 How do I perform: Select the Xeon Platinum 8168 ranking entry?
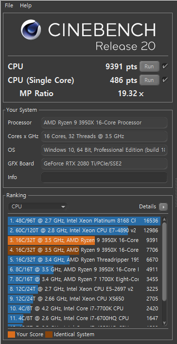point(84,221)
